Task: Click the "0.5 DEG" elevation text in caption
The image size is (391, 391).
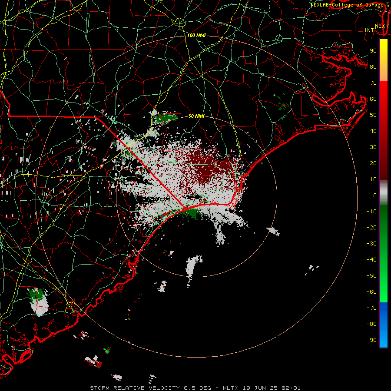Action: click(198, 388)
